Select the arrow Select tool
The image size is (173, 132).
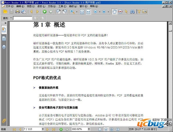(x=126, y=12)
